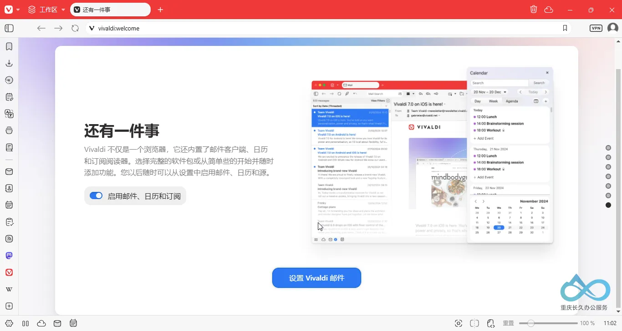Screen dimensions: 622x331
Task: Open the user profile avatar
Action: [x=613, y=28]
